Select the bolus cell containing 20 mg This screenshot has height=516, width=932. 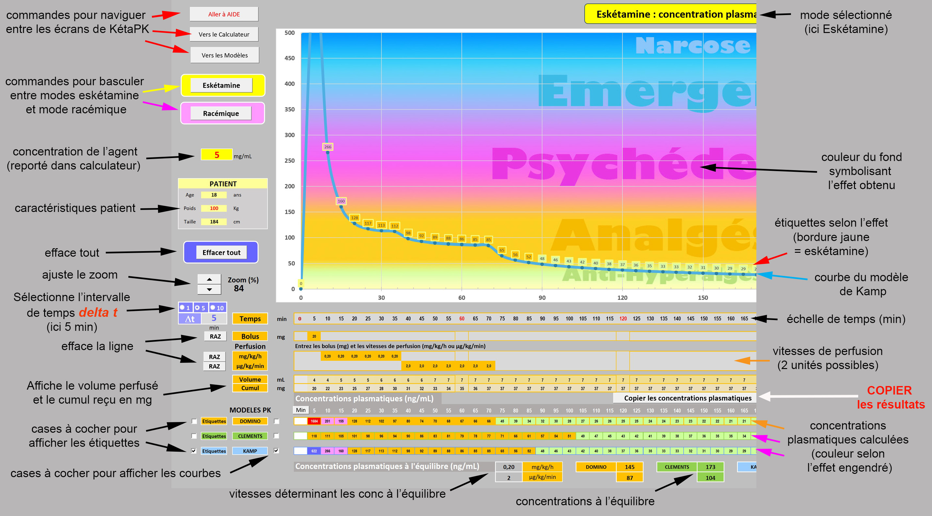314,336
